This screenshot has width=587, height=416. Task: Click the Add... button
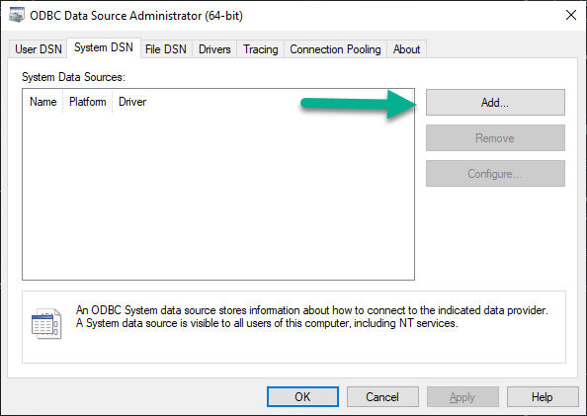(x=495, y=102)
